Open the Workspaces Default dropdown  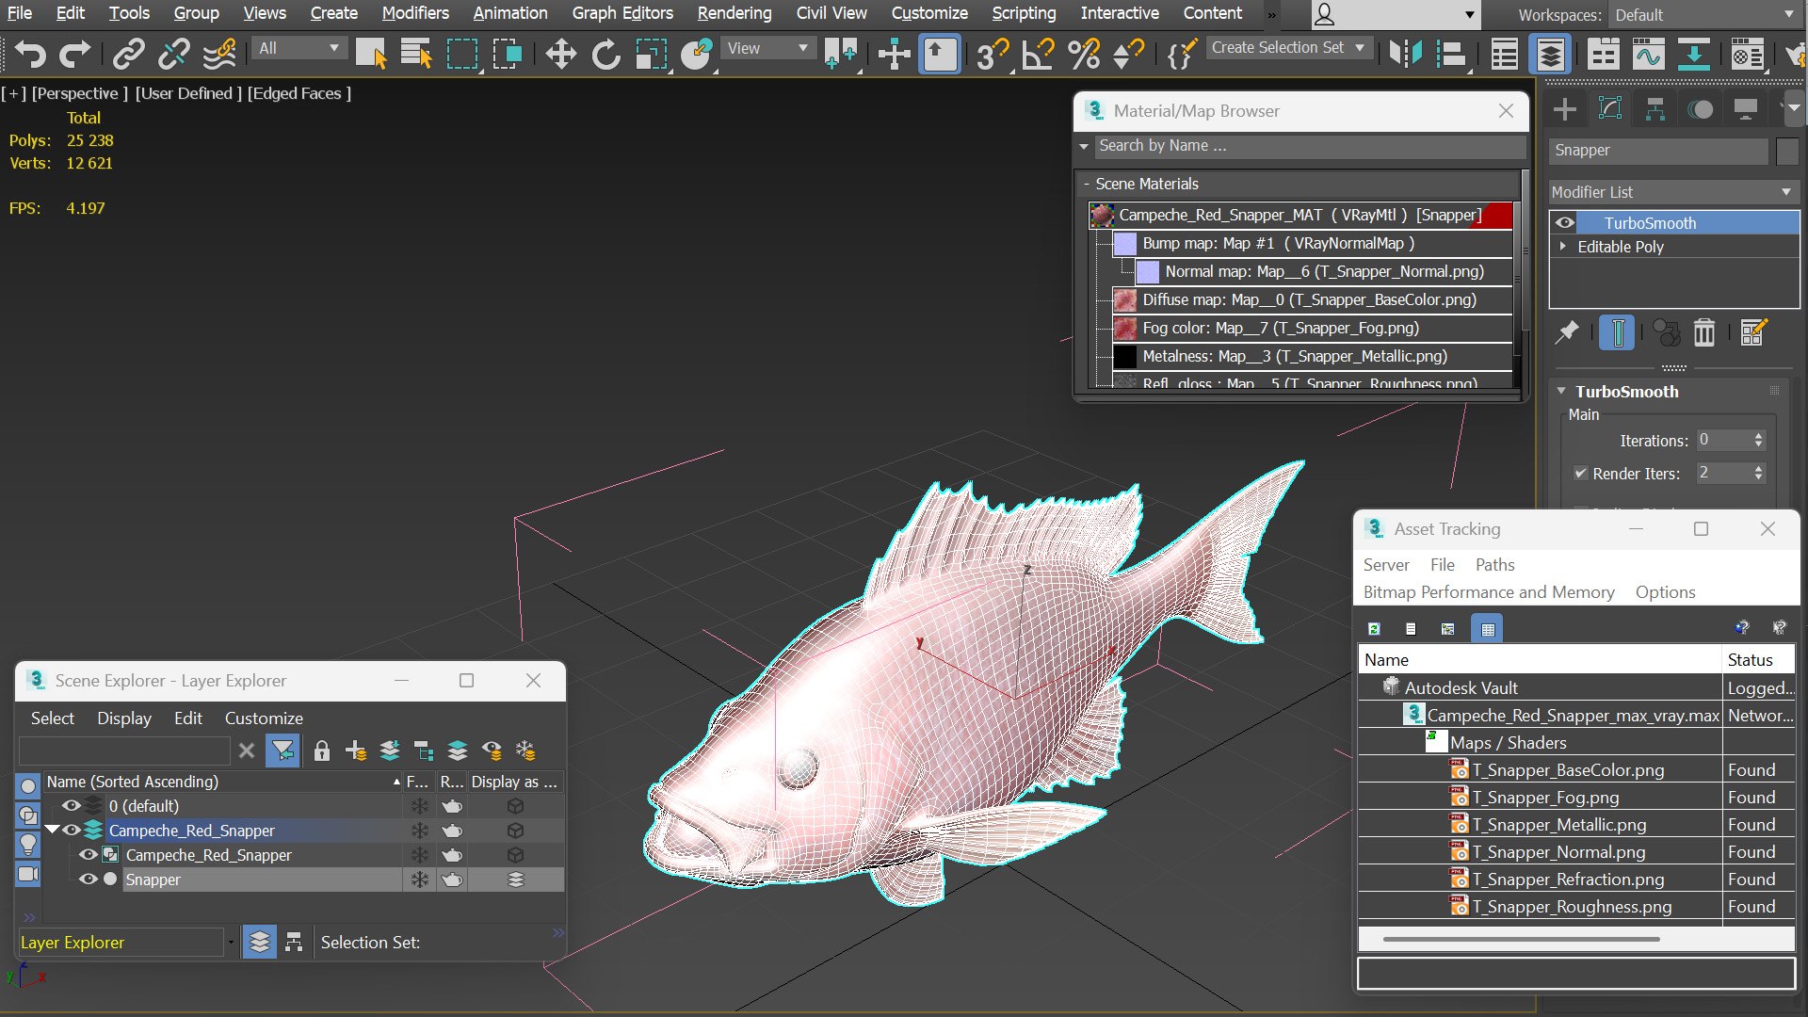(1704, 15)
